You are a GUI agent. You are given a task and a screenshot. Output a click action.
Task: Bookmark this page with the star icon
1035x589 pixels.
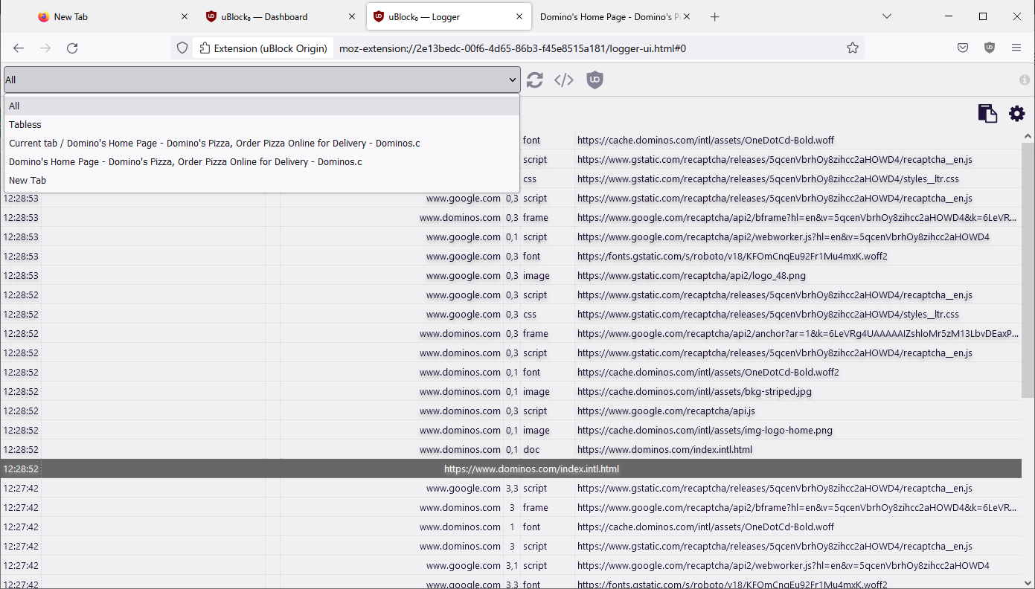(852, 47)
